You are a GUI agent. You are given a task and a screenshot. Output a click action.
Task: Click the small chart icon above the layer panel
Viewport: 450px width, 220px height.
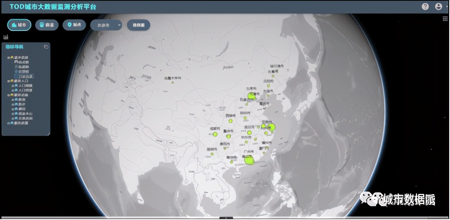[6, 37]
